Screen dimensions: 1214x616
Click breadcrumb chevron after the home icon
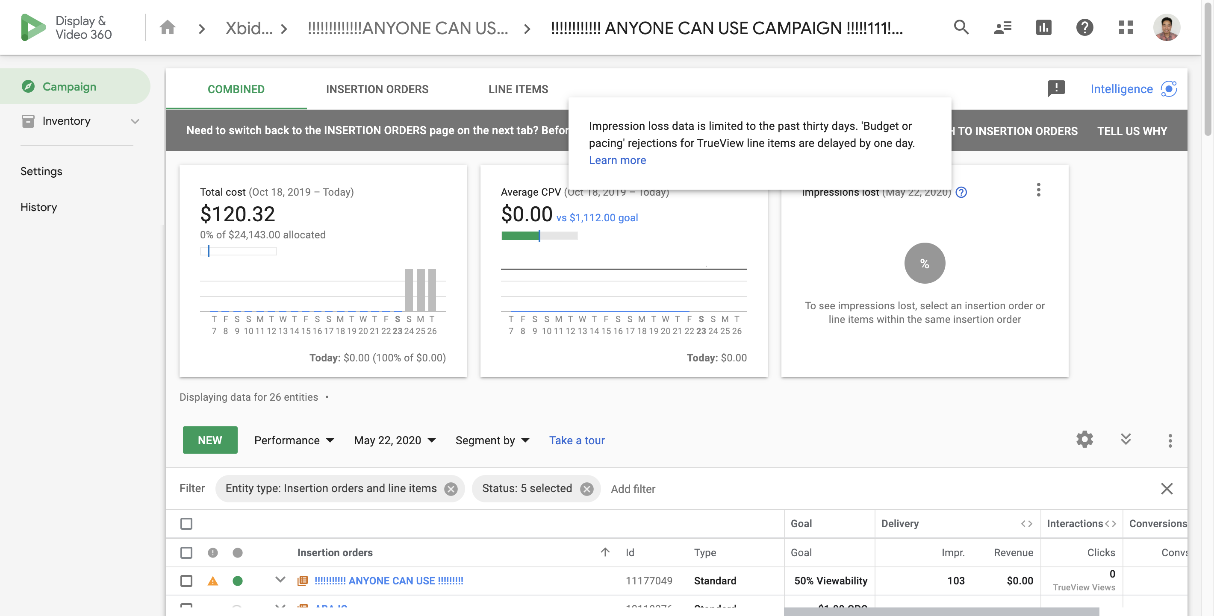pyautogui.click(x=202, y=29)
